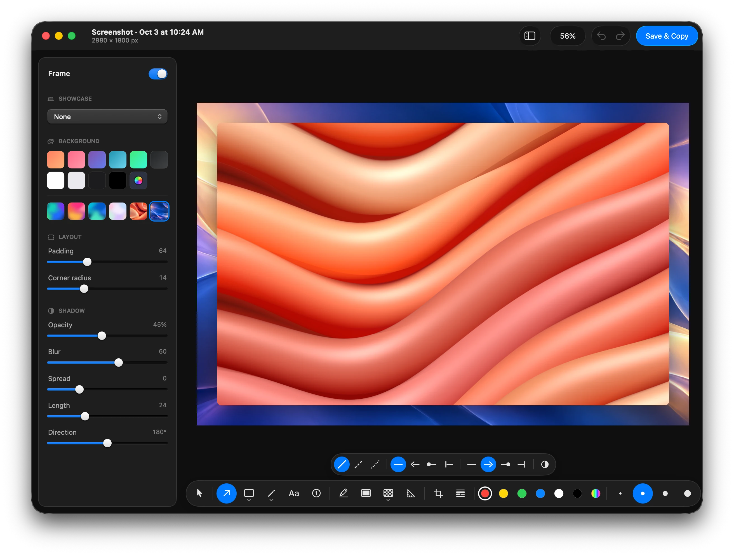The width and height of the screenshot is (734, 555).
Task: Open the custom color wheel picker
Action: [x=138, y=180]
